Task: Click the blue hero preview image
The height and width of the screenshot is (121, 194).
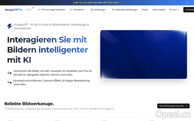Action: click(143, 54)
